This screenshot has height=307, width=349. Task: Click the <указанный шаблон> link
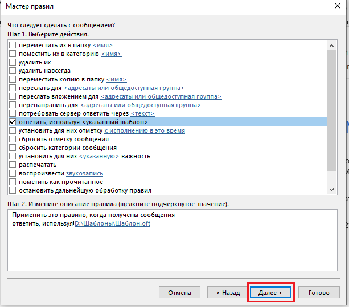115,122
